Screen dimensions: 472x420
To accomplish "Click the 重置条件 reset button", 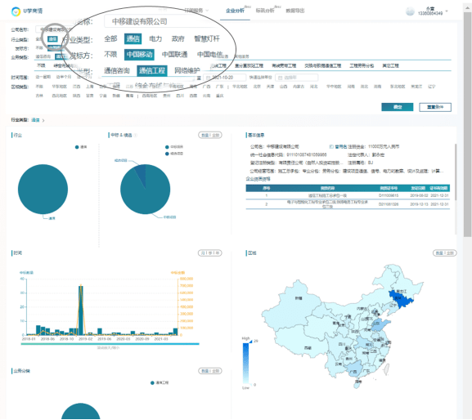I will [x=435, y=107].
